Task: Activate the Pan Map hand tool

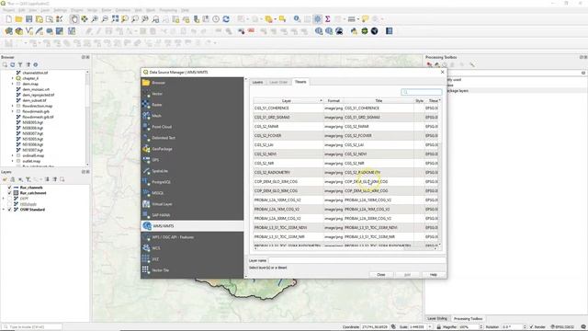Action: (x=74, y=19)
